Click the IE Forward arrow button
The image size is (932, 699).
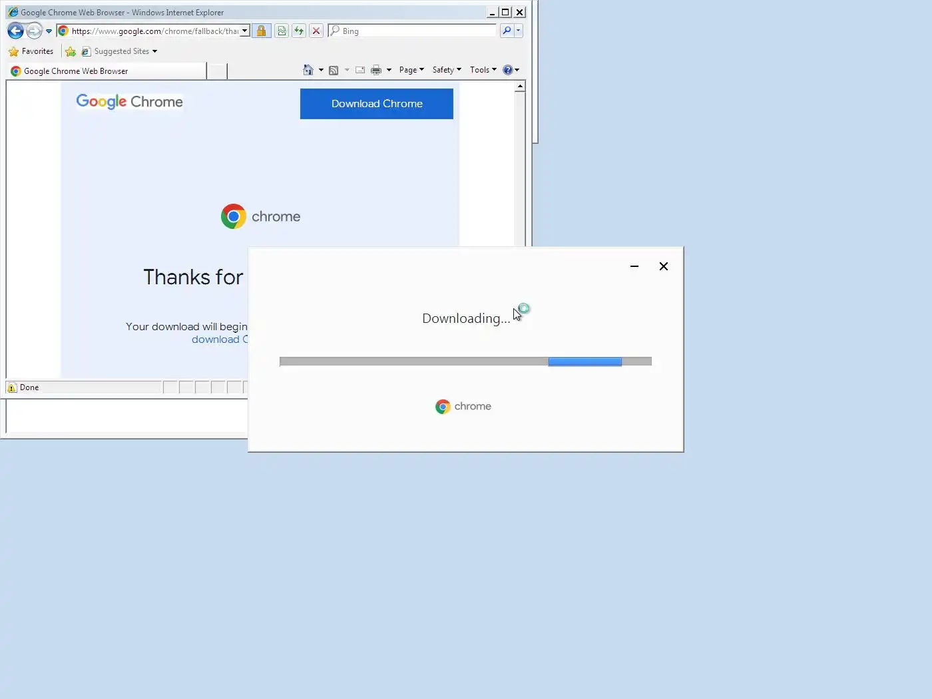pos(34,31)
